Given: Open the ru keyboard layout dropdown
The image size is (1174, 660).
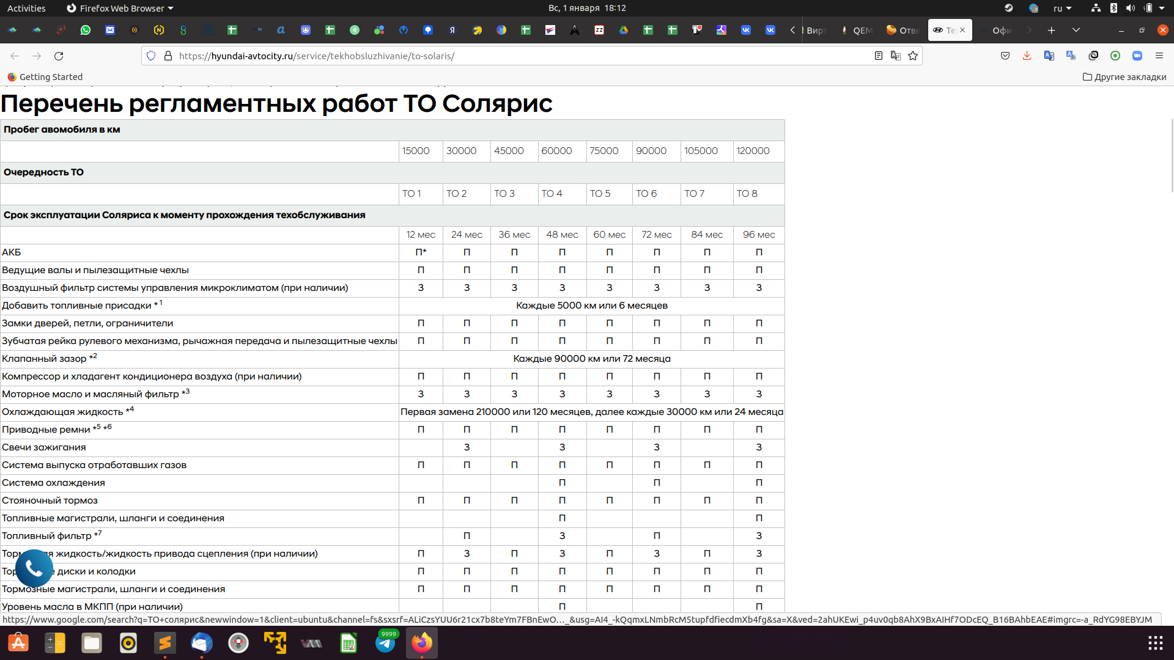Looking at the screenshot, I should (x=1062, y=8).
